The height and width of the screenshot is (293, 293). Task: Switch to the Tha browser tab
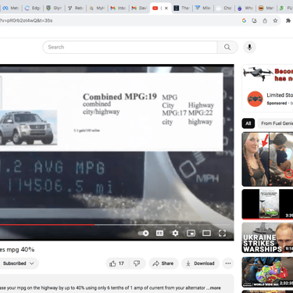[x=181, y=9]
